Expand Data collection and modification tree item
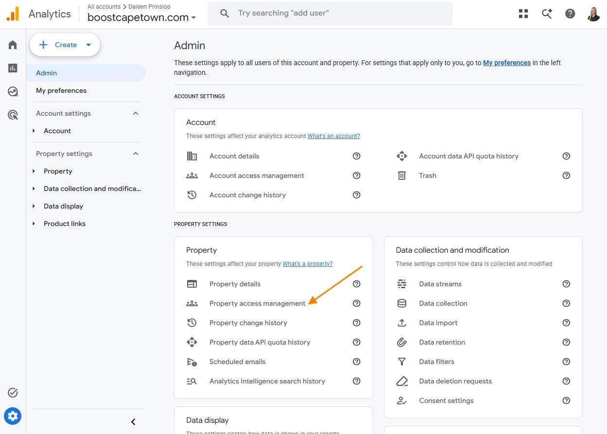The height and width of the screenshot is (434, 607). click(x=34, y=189)
